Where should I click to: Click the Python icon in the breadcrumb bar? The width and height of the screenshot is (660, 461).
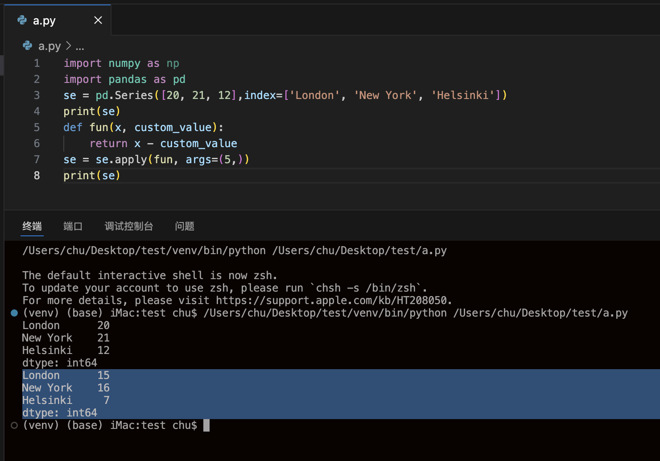coord(28,46)
